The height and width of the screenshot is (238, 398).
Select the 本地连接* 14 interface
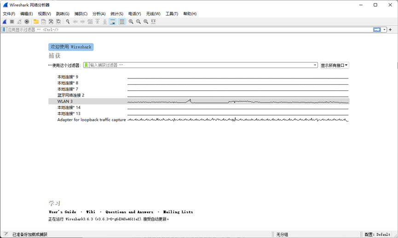[199, 107]
